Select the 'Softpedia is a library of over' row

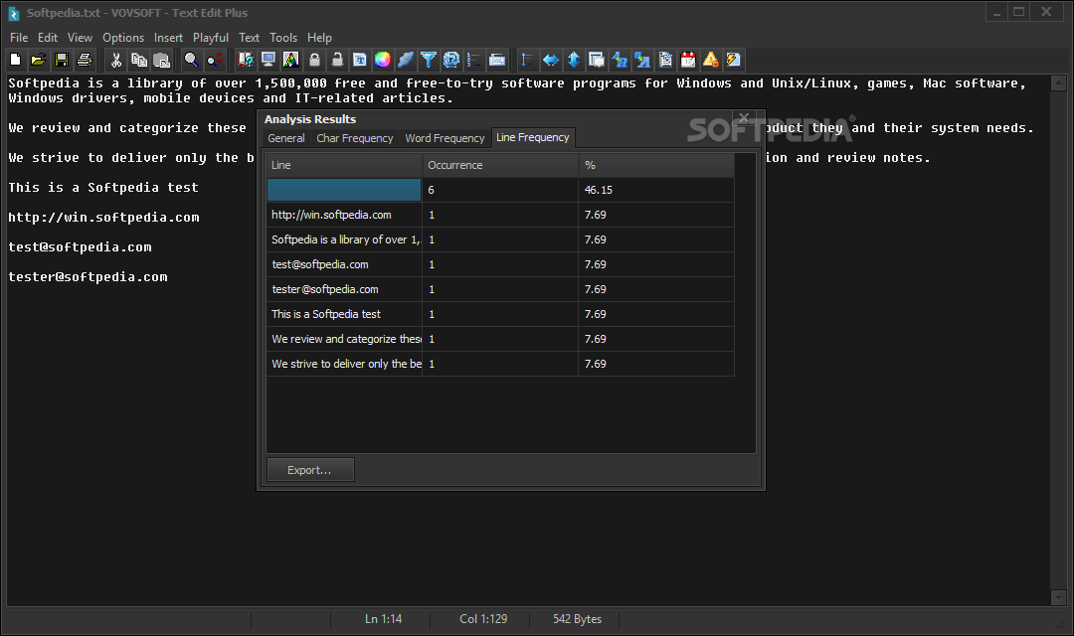point(500,239)
